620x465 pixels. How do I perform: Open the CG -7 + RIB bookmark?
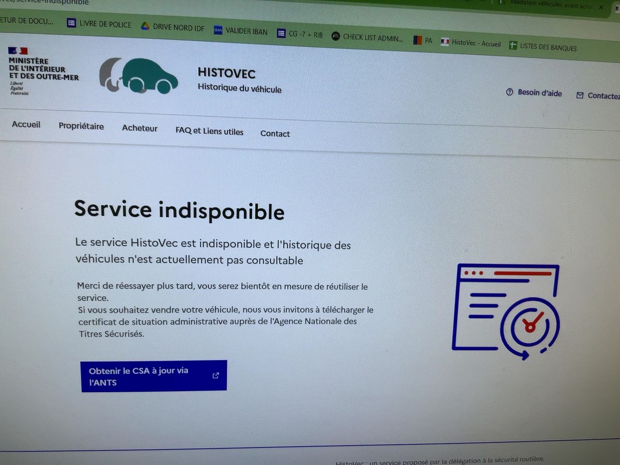point(300,34)
